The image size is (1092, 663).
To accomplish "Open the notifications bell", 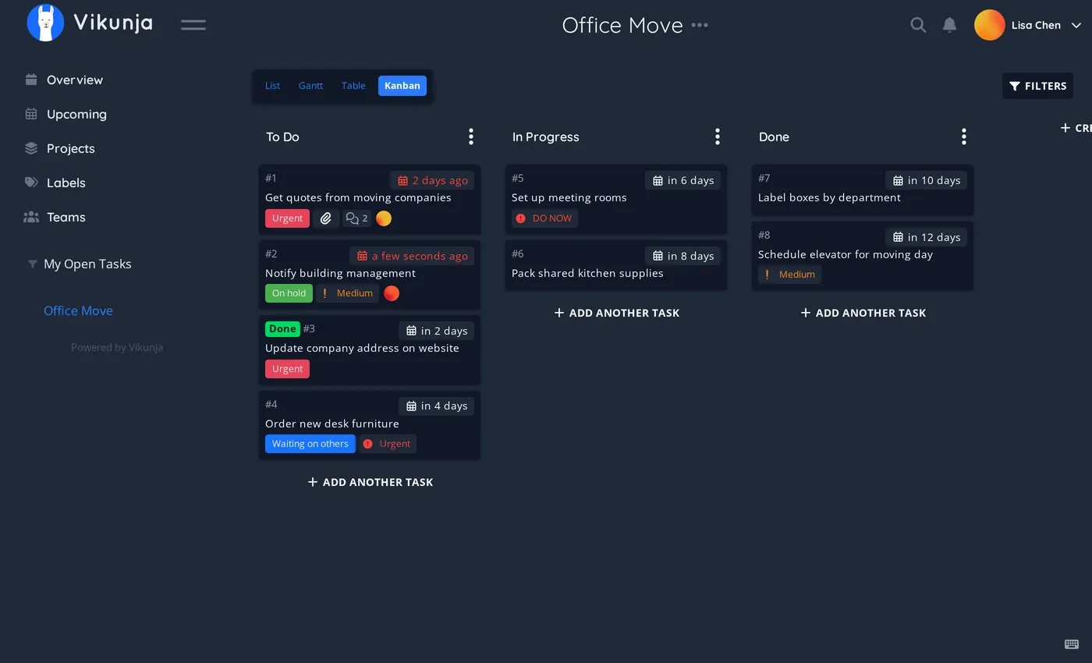I will click(949, 25).
